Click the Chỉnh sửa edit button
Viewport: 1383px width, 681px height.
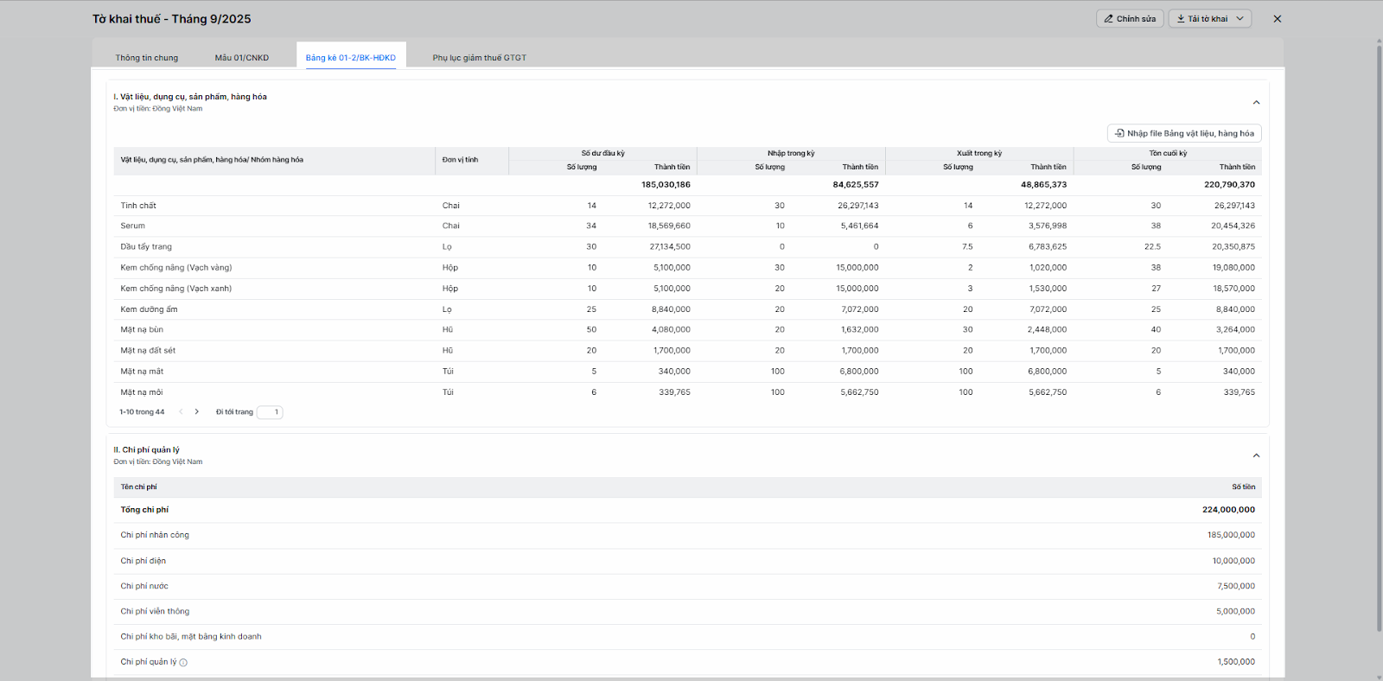click(1129, 19)
